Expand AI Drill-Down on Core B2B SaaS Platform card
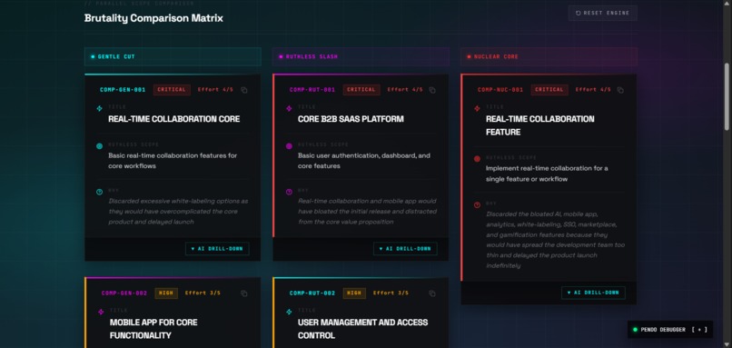 coord(405,248)
